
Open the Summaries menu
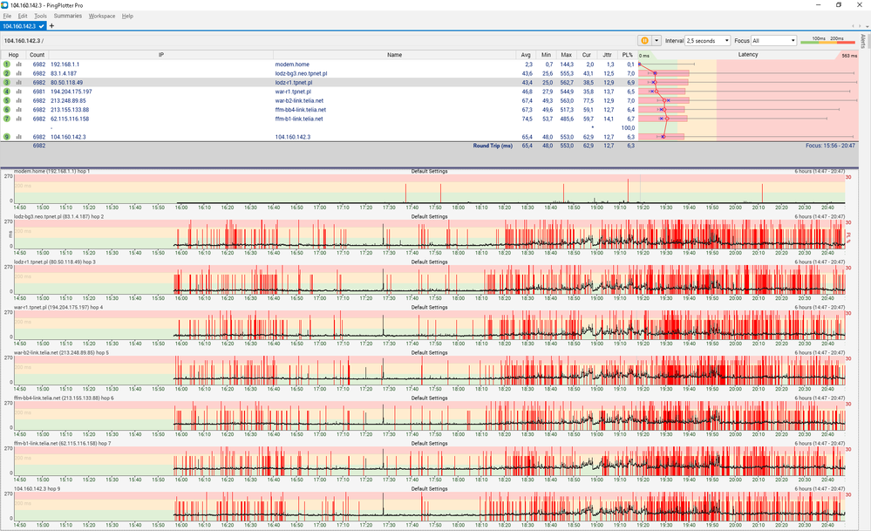tap(68, 16)
